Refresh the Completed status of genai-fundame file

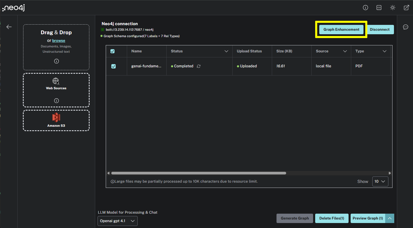point(199,66)
